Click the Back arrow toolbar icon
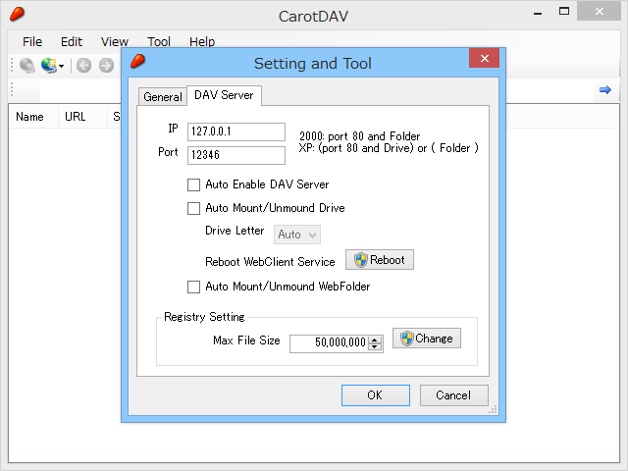628x471 pixels. click(83, 66)
